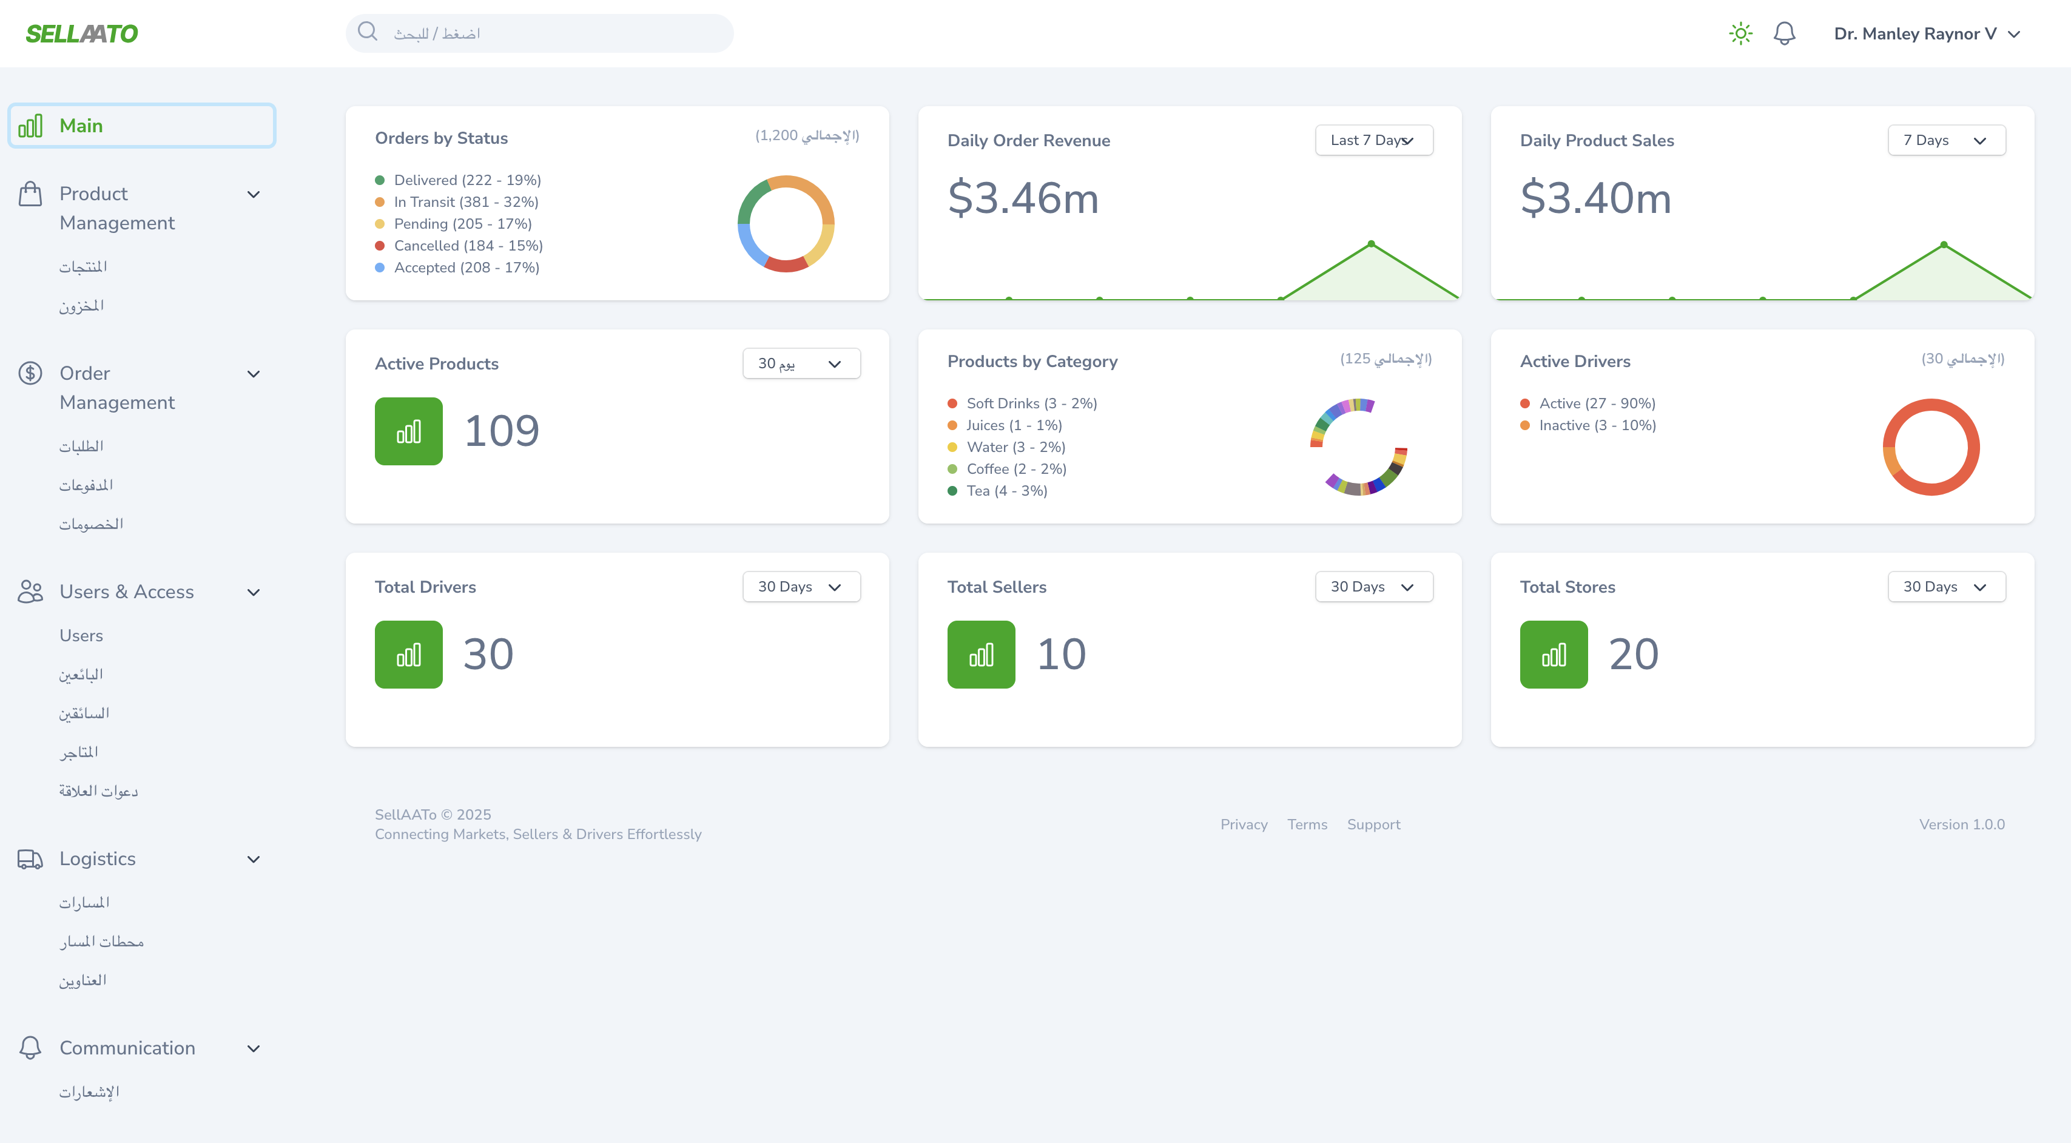Click the Main bar chart icon
The width and height of the screenshot is (2071, 1143).
[x=30, y=126]
